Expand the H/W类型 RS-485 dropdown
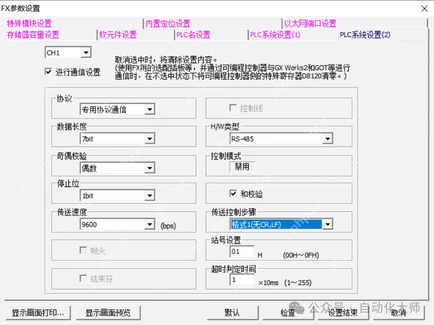Image resolution: width=434 pixels, height=325 pixels. click(329, 138)
